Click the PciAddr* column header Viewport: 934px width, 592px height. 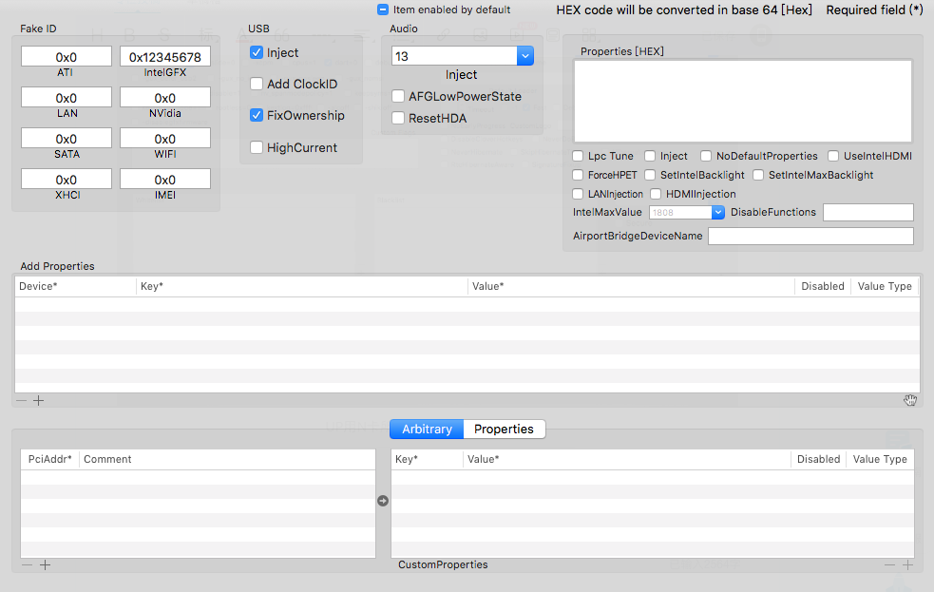(50, 459)
